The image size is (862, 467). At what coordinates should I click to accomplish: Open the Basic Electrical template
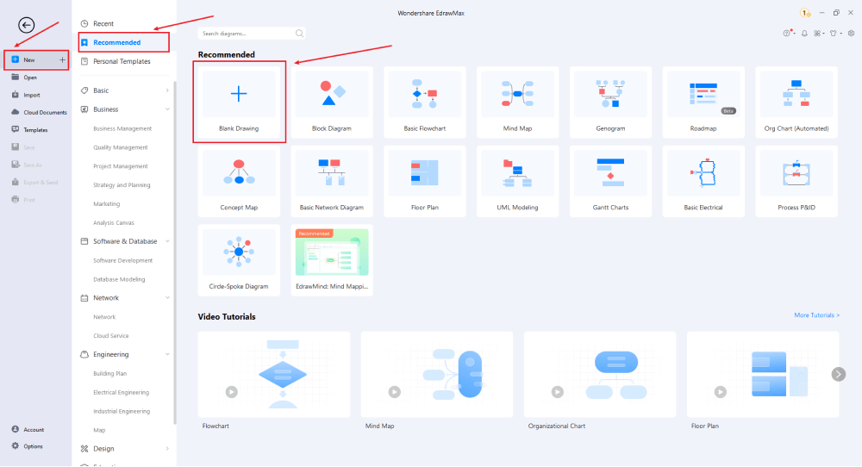coord(703,181)
